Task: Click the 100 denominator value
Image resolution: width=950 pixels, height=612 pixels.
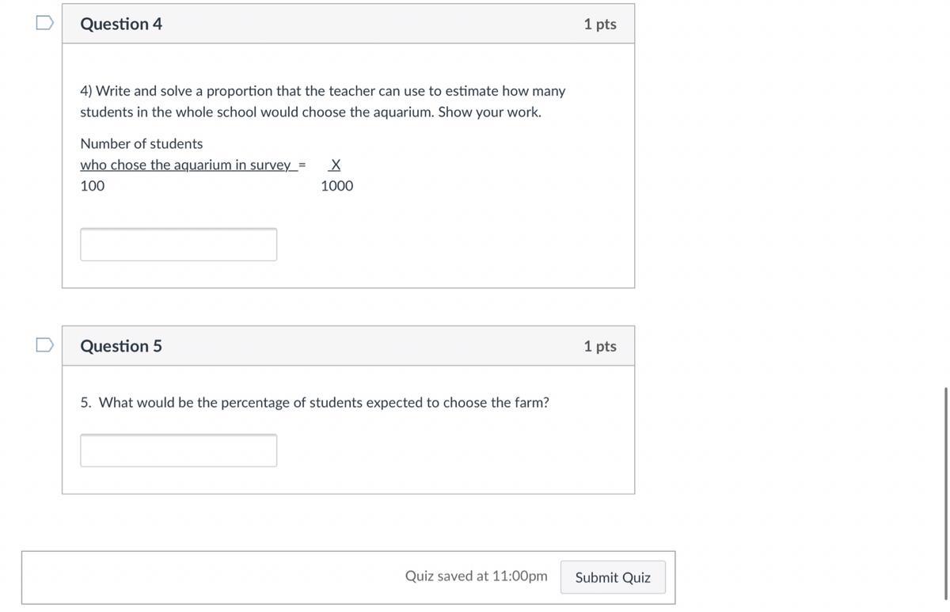Action: [x=93, y=186]
